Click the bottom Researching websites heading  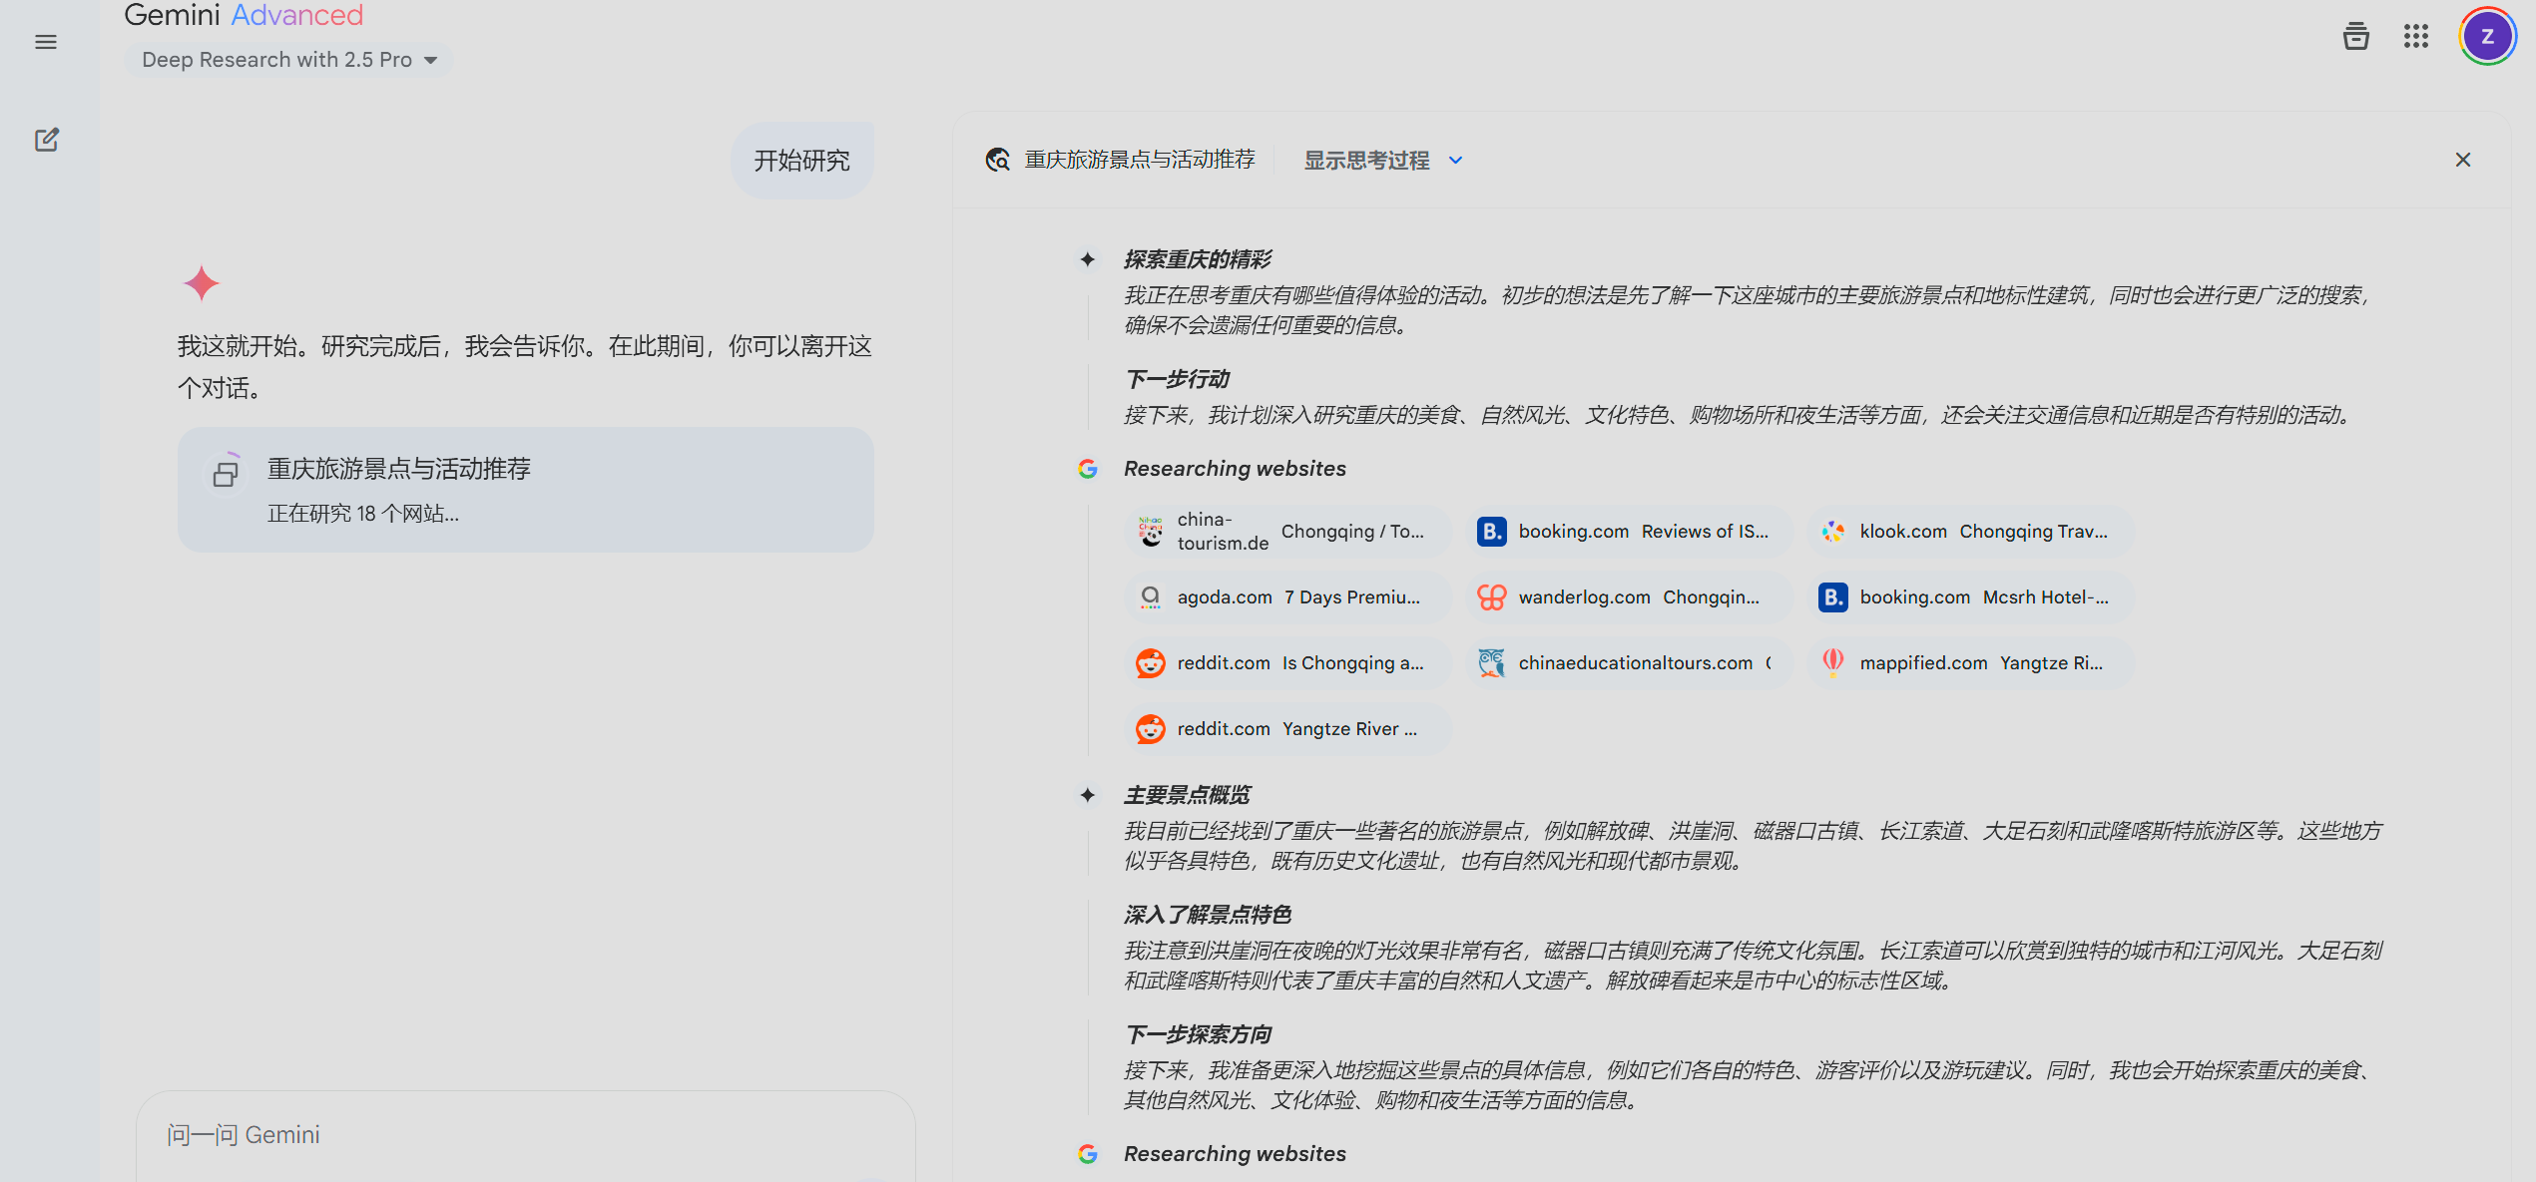(x=1235, y=1154)
